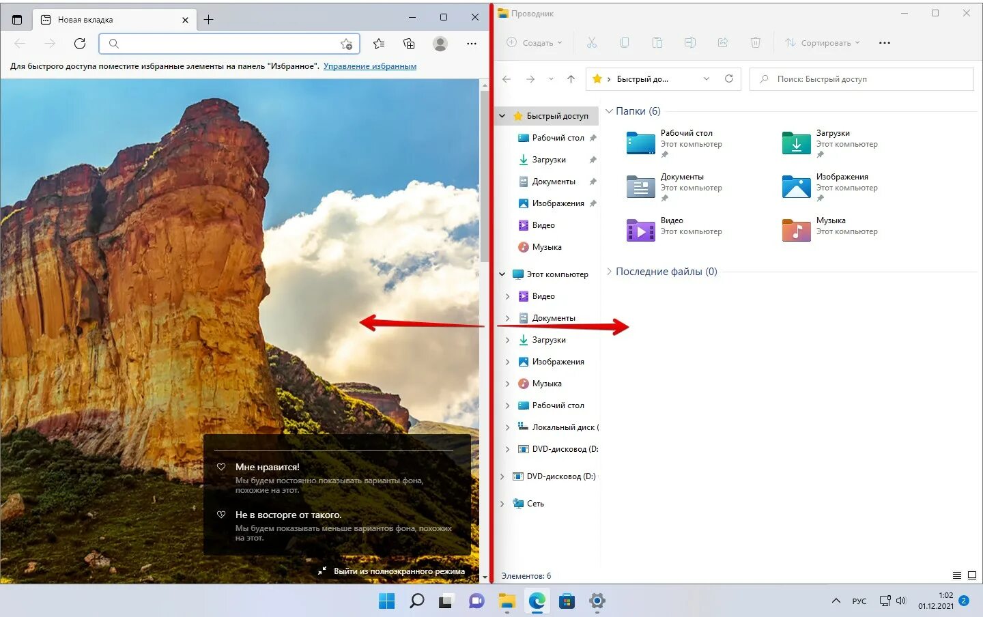
Task: Refresh the Edge browser page
Action: click(x=80, y=44)
